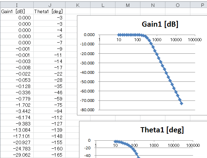Screen dimensions: 207x158
Task: Click the cell containing -94
Action: tap(50, 111)
